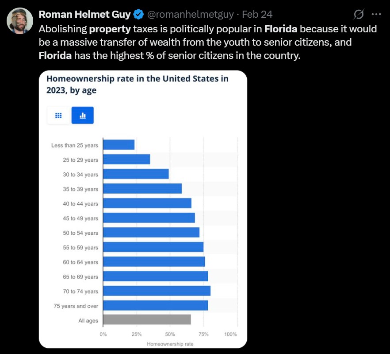Click the gray 'All ages' bar
This screenshot has width=390, height=354.
coord(147,320)
